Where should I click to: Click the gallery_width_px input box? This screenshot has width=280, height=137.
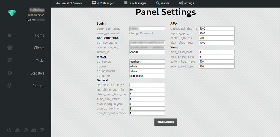(x=217, y=66)
